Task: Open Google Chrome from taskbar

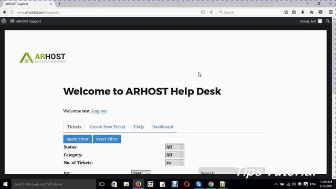Action: 211,184
